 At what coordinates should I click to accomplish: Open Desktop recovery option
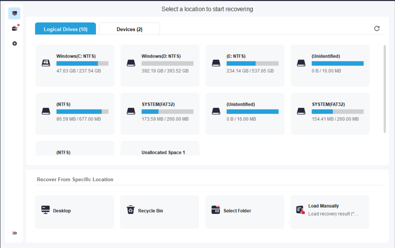point(74,211)
